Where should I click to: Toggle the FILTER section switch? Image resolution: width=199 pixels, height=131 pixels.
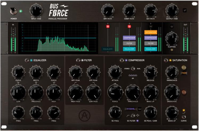coord(78,60)
